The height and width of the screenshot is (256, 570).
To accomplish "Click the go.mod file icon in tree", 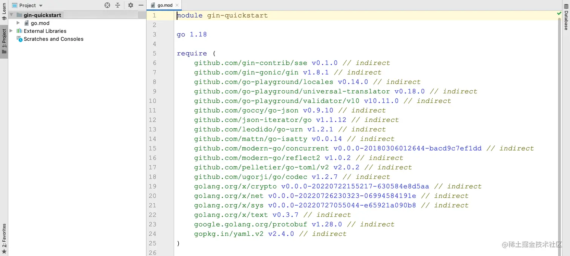I will (x=26, y=23).
